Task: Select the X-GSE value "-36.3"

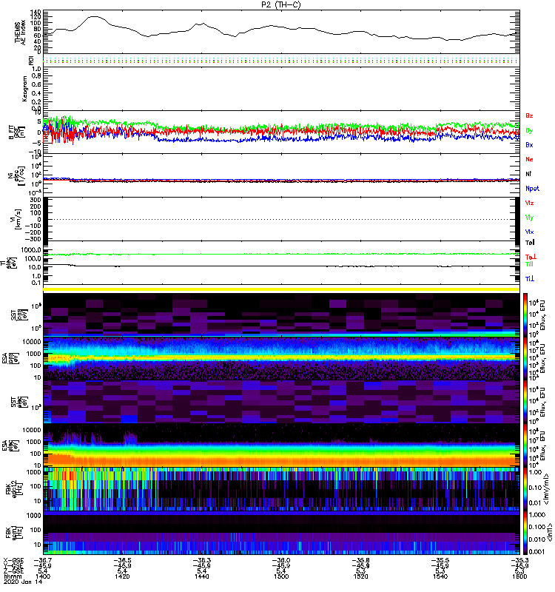Action: tap(201, 561)
